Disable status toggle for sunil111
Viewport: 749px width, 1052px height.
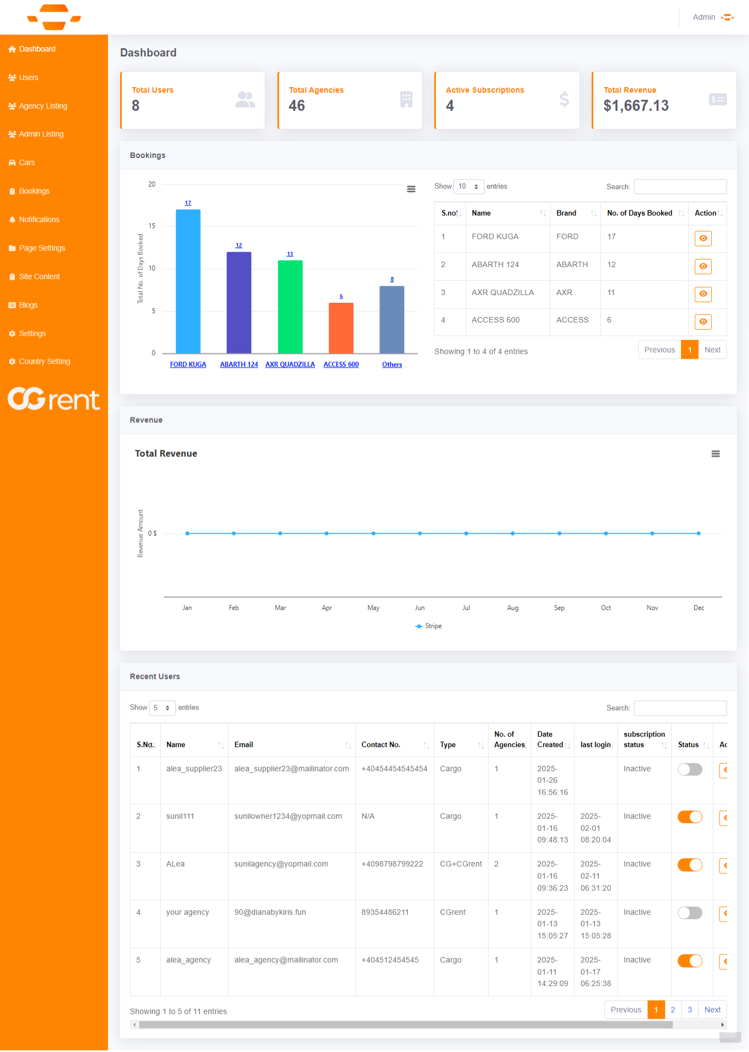click(689, 817)
